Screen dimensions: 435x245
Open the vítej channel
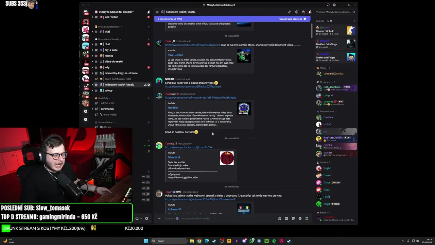click(121, 32)
